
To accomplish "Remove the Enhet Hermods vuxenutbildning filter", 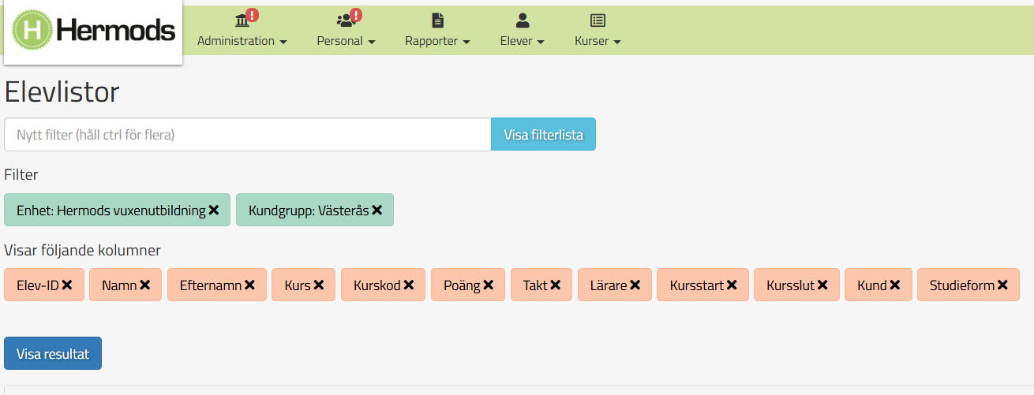I will tap(213, 211).
